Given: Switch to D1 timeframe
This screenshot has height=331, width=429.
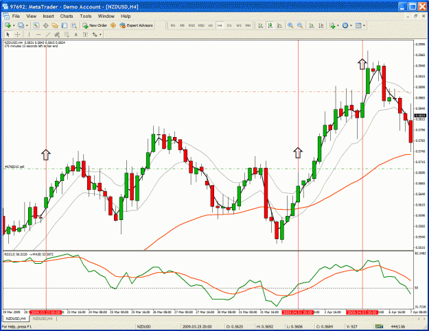Looking at the screenshot, I should [x=229, y=25].
